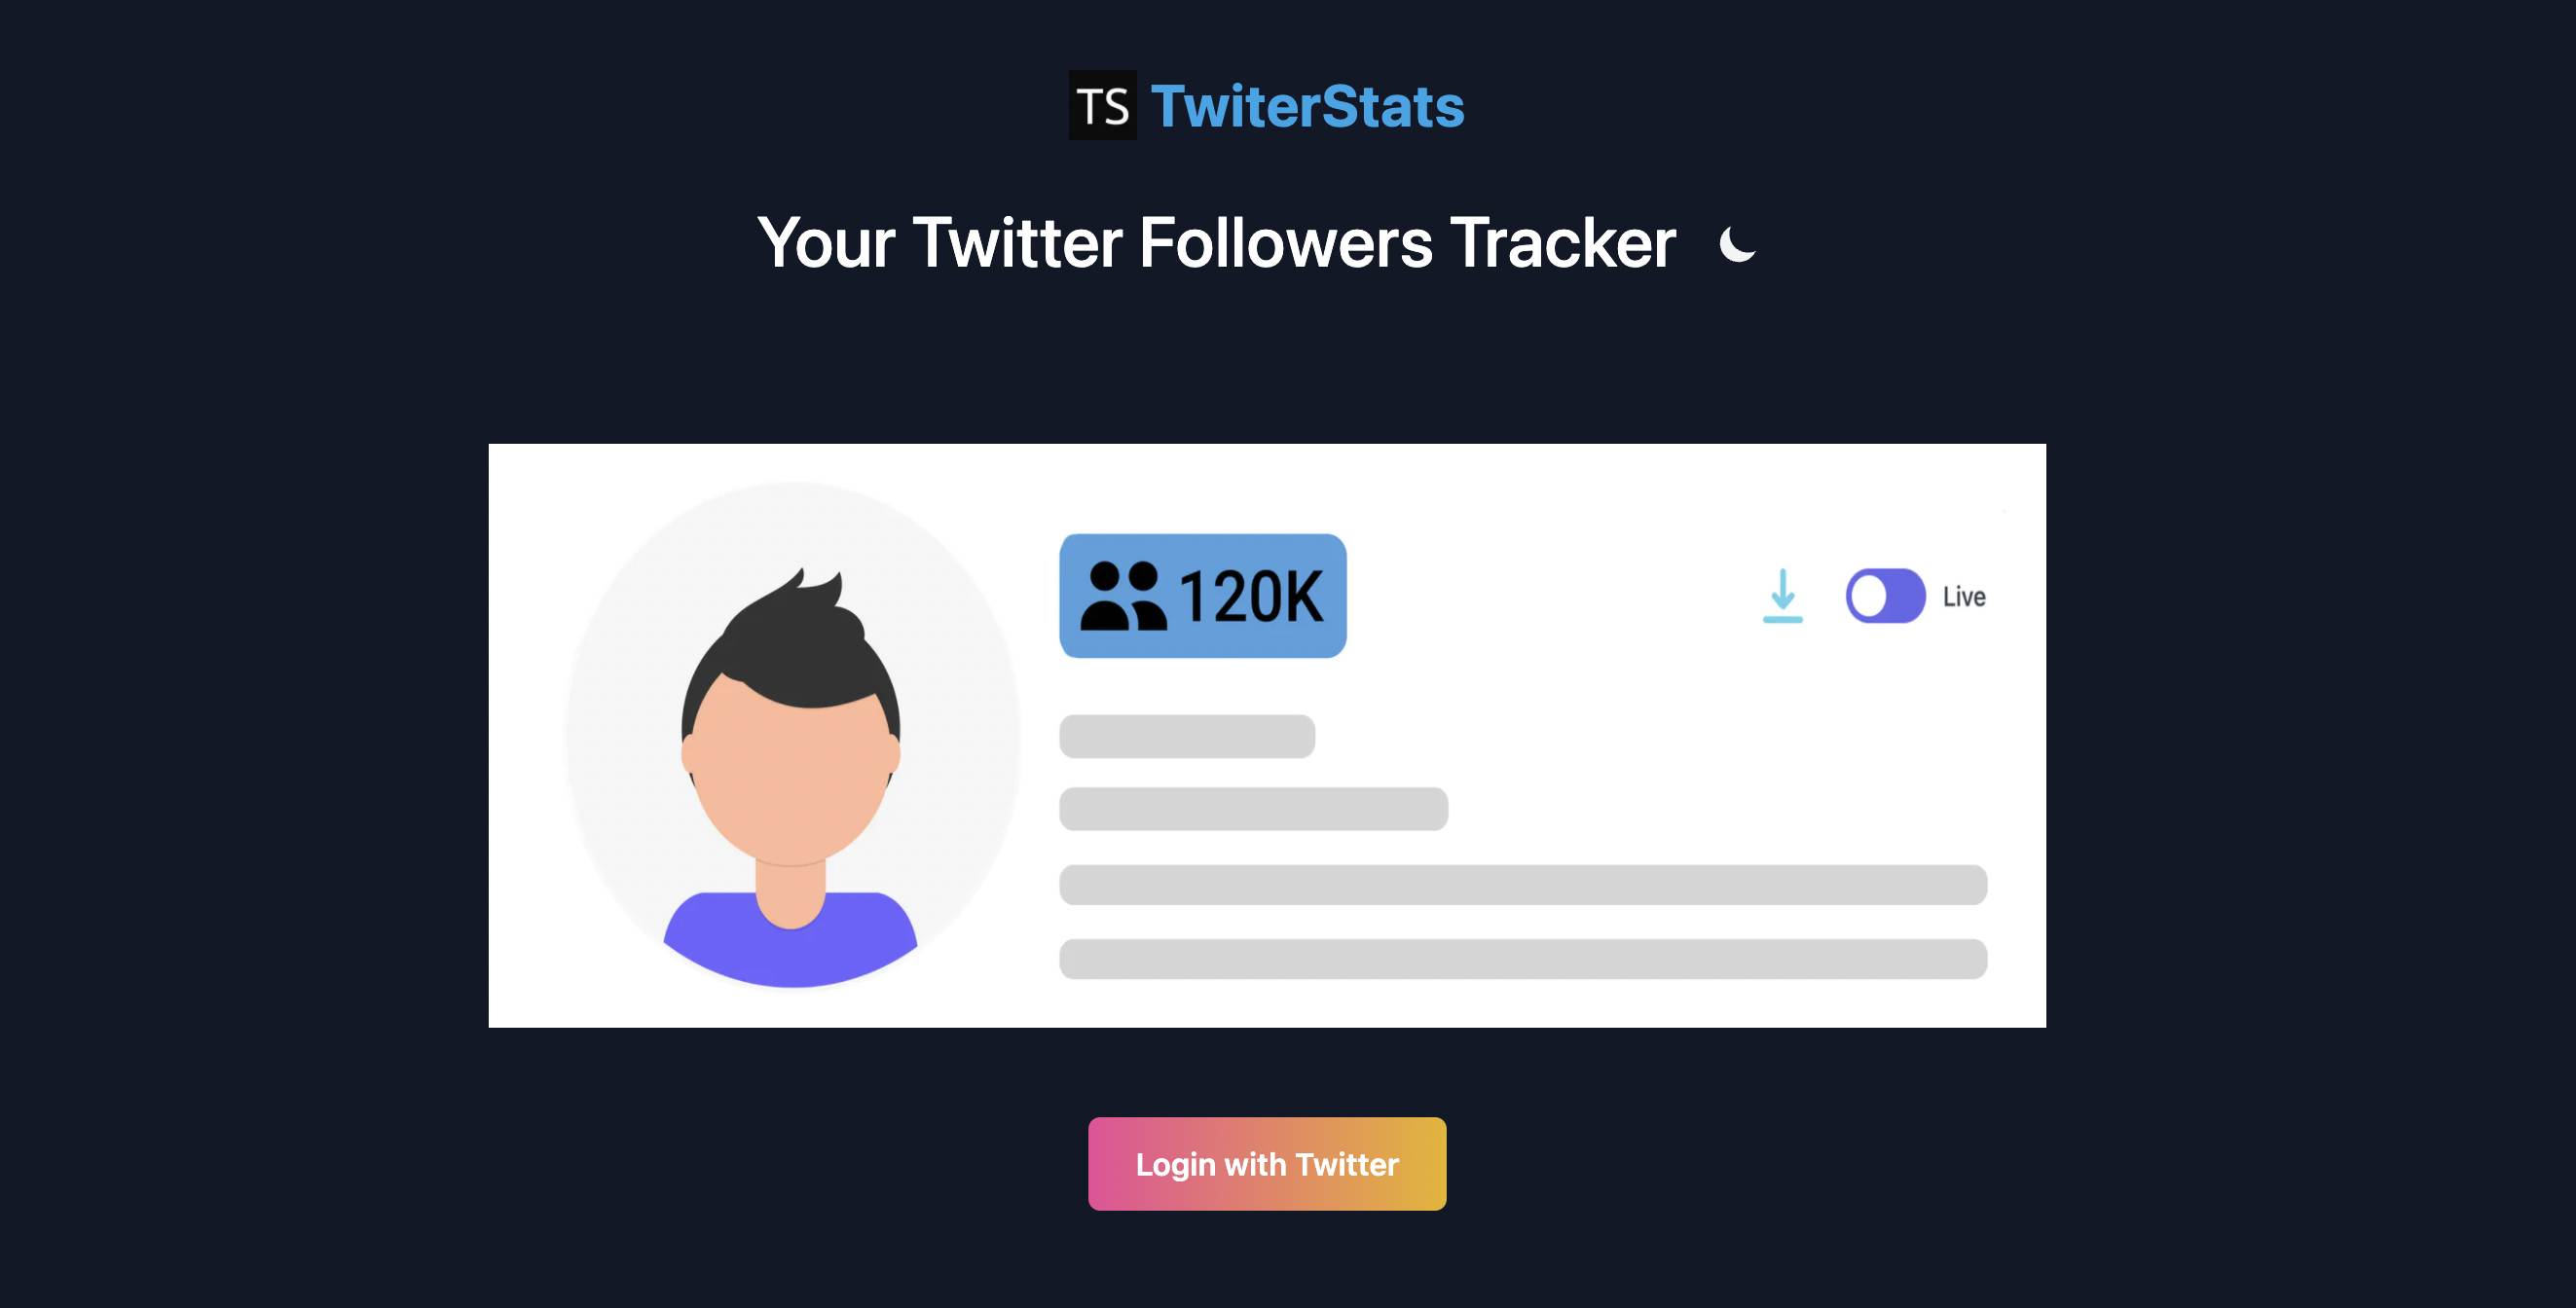This screenshot has width=2576, height=1308.
Task: Open the TwiterStats home link
Action: tap(1306, 106)
